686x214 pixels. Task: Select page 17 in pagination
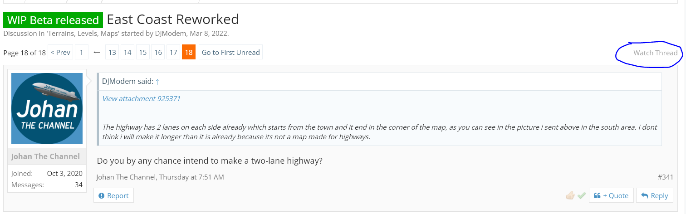click(x=173, y=52)
